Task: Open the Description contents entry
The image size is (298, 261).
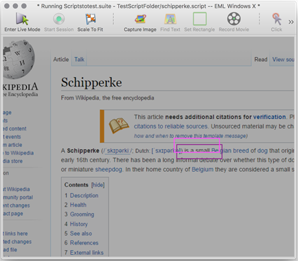Action: [84, 196]
